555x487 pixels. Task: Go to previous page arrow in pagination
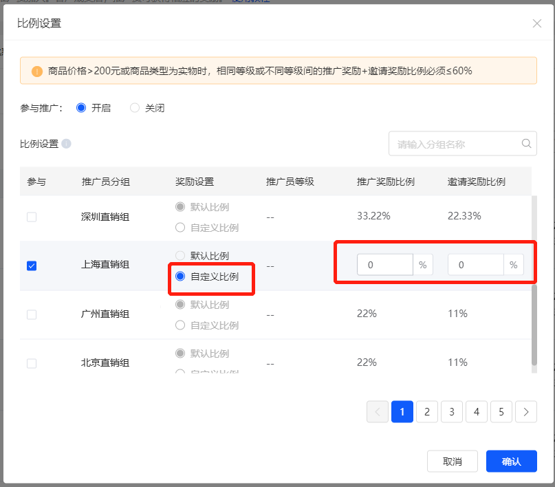(378, 411)
